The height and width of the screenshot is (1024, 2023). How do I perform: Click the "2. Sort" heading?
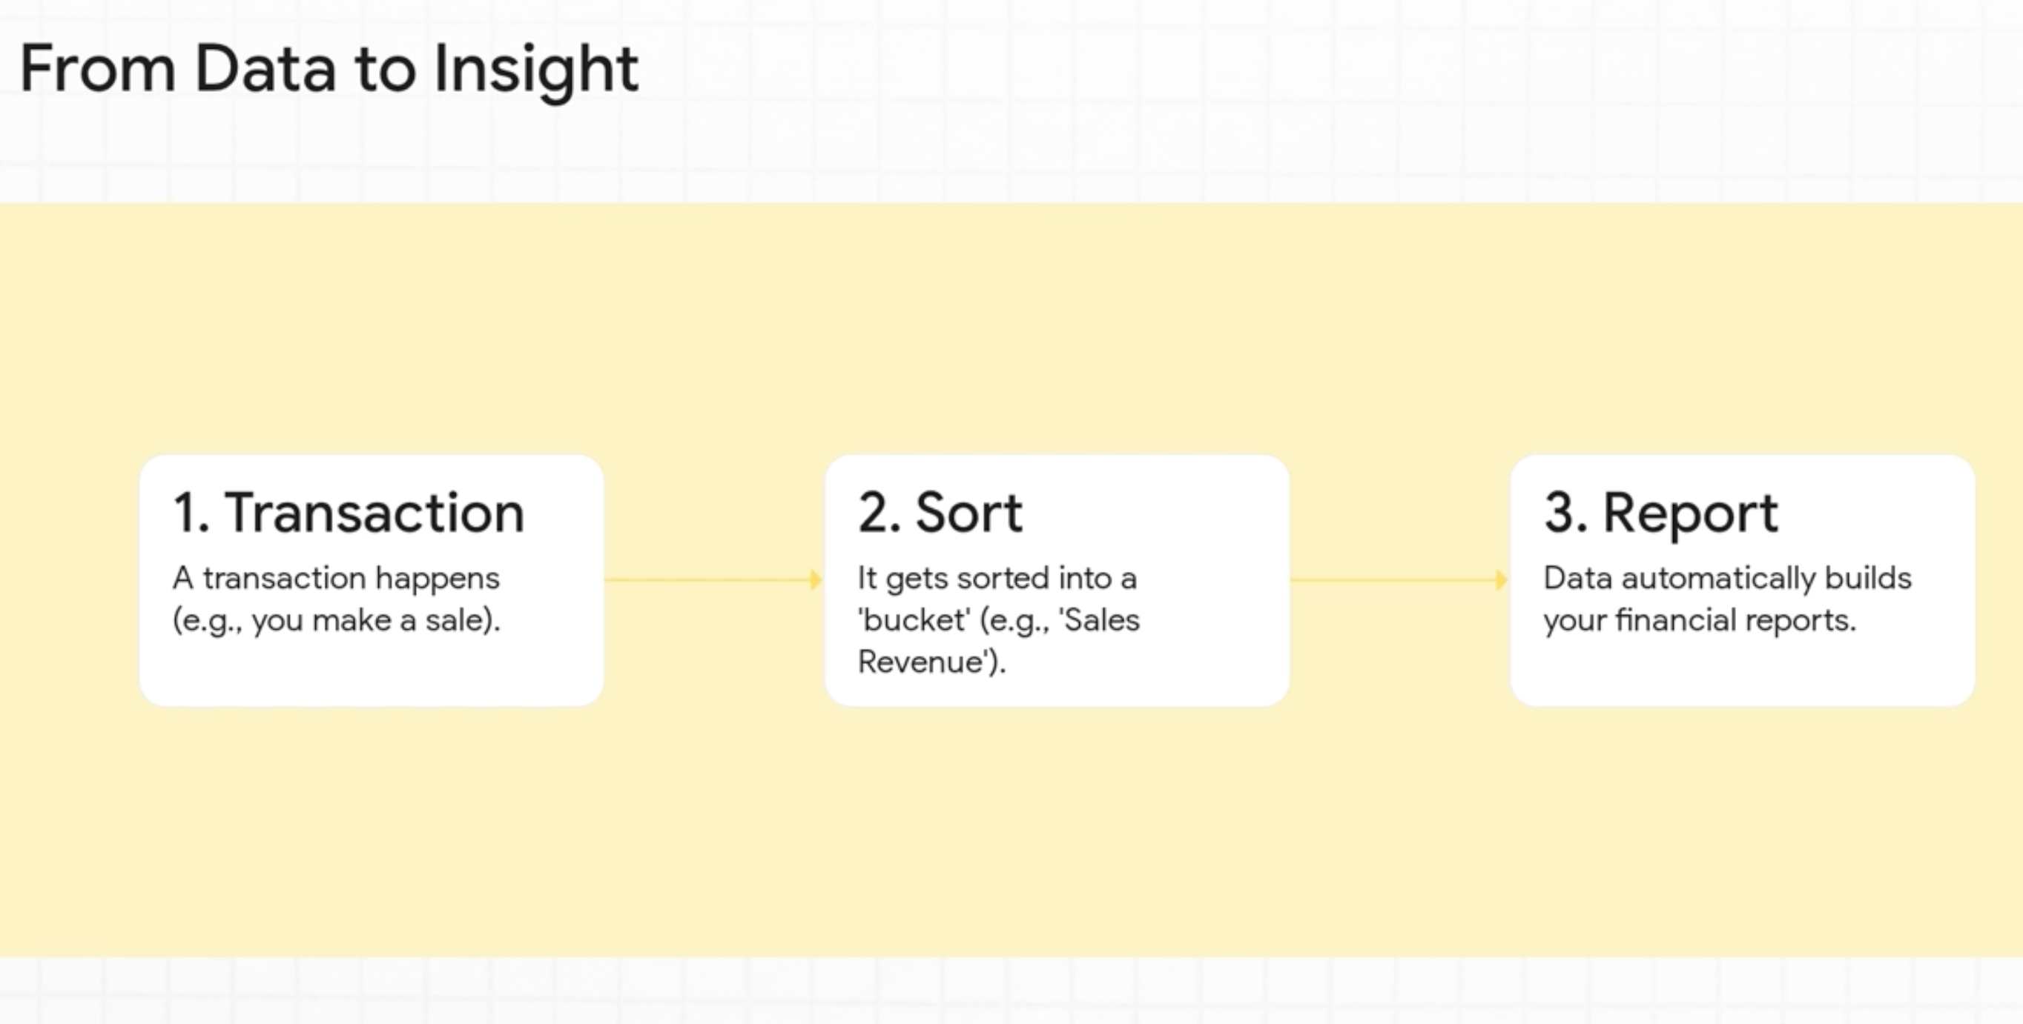click(940, 513)
